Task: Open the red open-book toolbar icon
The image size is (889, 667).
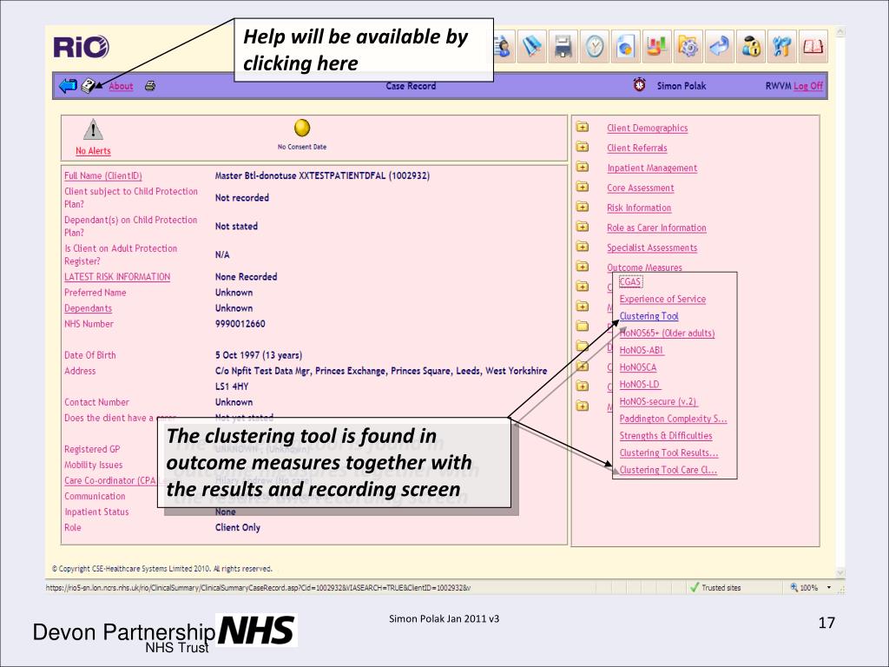Action: [813, 47]
